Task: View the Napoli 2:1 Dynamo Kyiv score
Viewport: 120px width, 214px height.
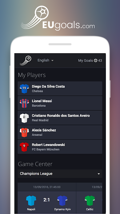Action: pos(46,200)
